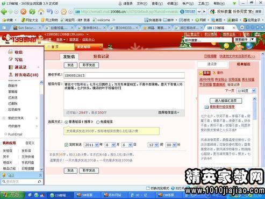The width and height of the screenshot is (265, 199).
Task: Open 通讯录 address book in the sidebar
Action: [x=18, y=67]
